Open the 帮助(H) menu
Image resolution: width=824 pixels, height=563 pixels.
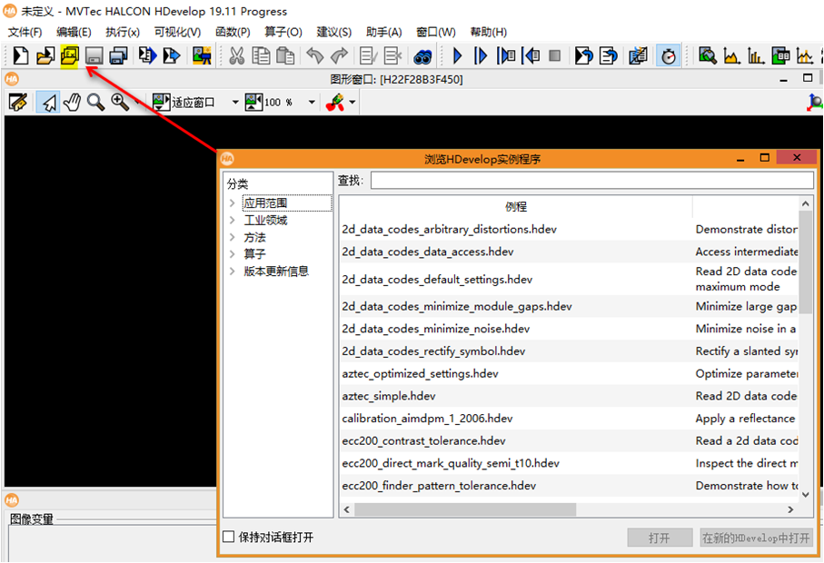[488, 32]
